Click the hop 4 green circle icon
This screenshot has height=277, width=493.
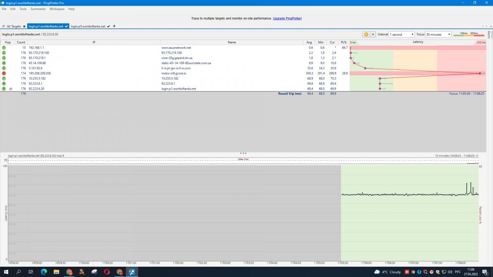pos(4,63)
